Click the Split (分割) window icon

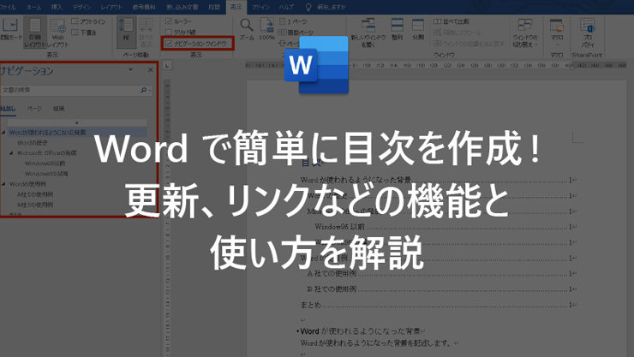point(418,29)
